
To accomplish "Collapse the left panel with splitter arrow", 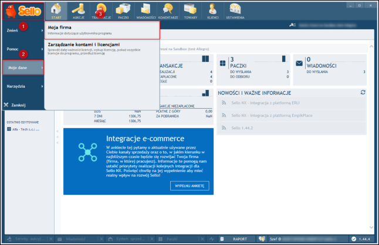I will click(57, 137).
